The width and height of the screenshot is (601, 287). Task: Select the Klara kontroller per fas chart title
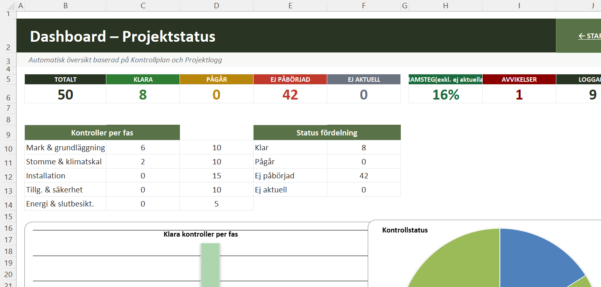coord(201,234)
